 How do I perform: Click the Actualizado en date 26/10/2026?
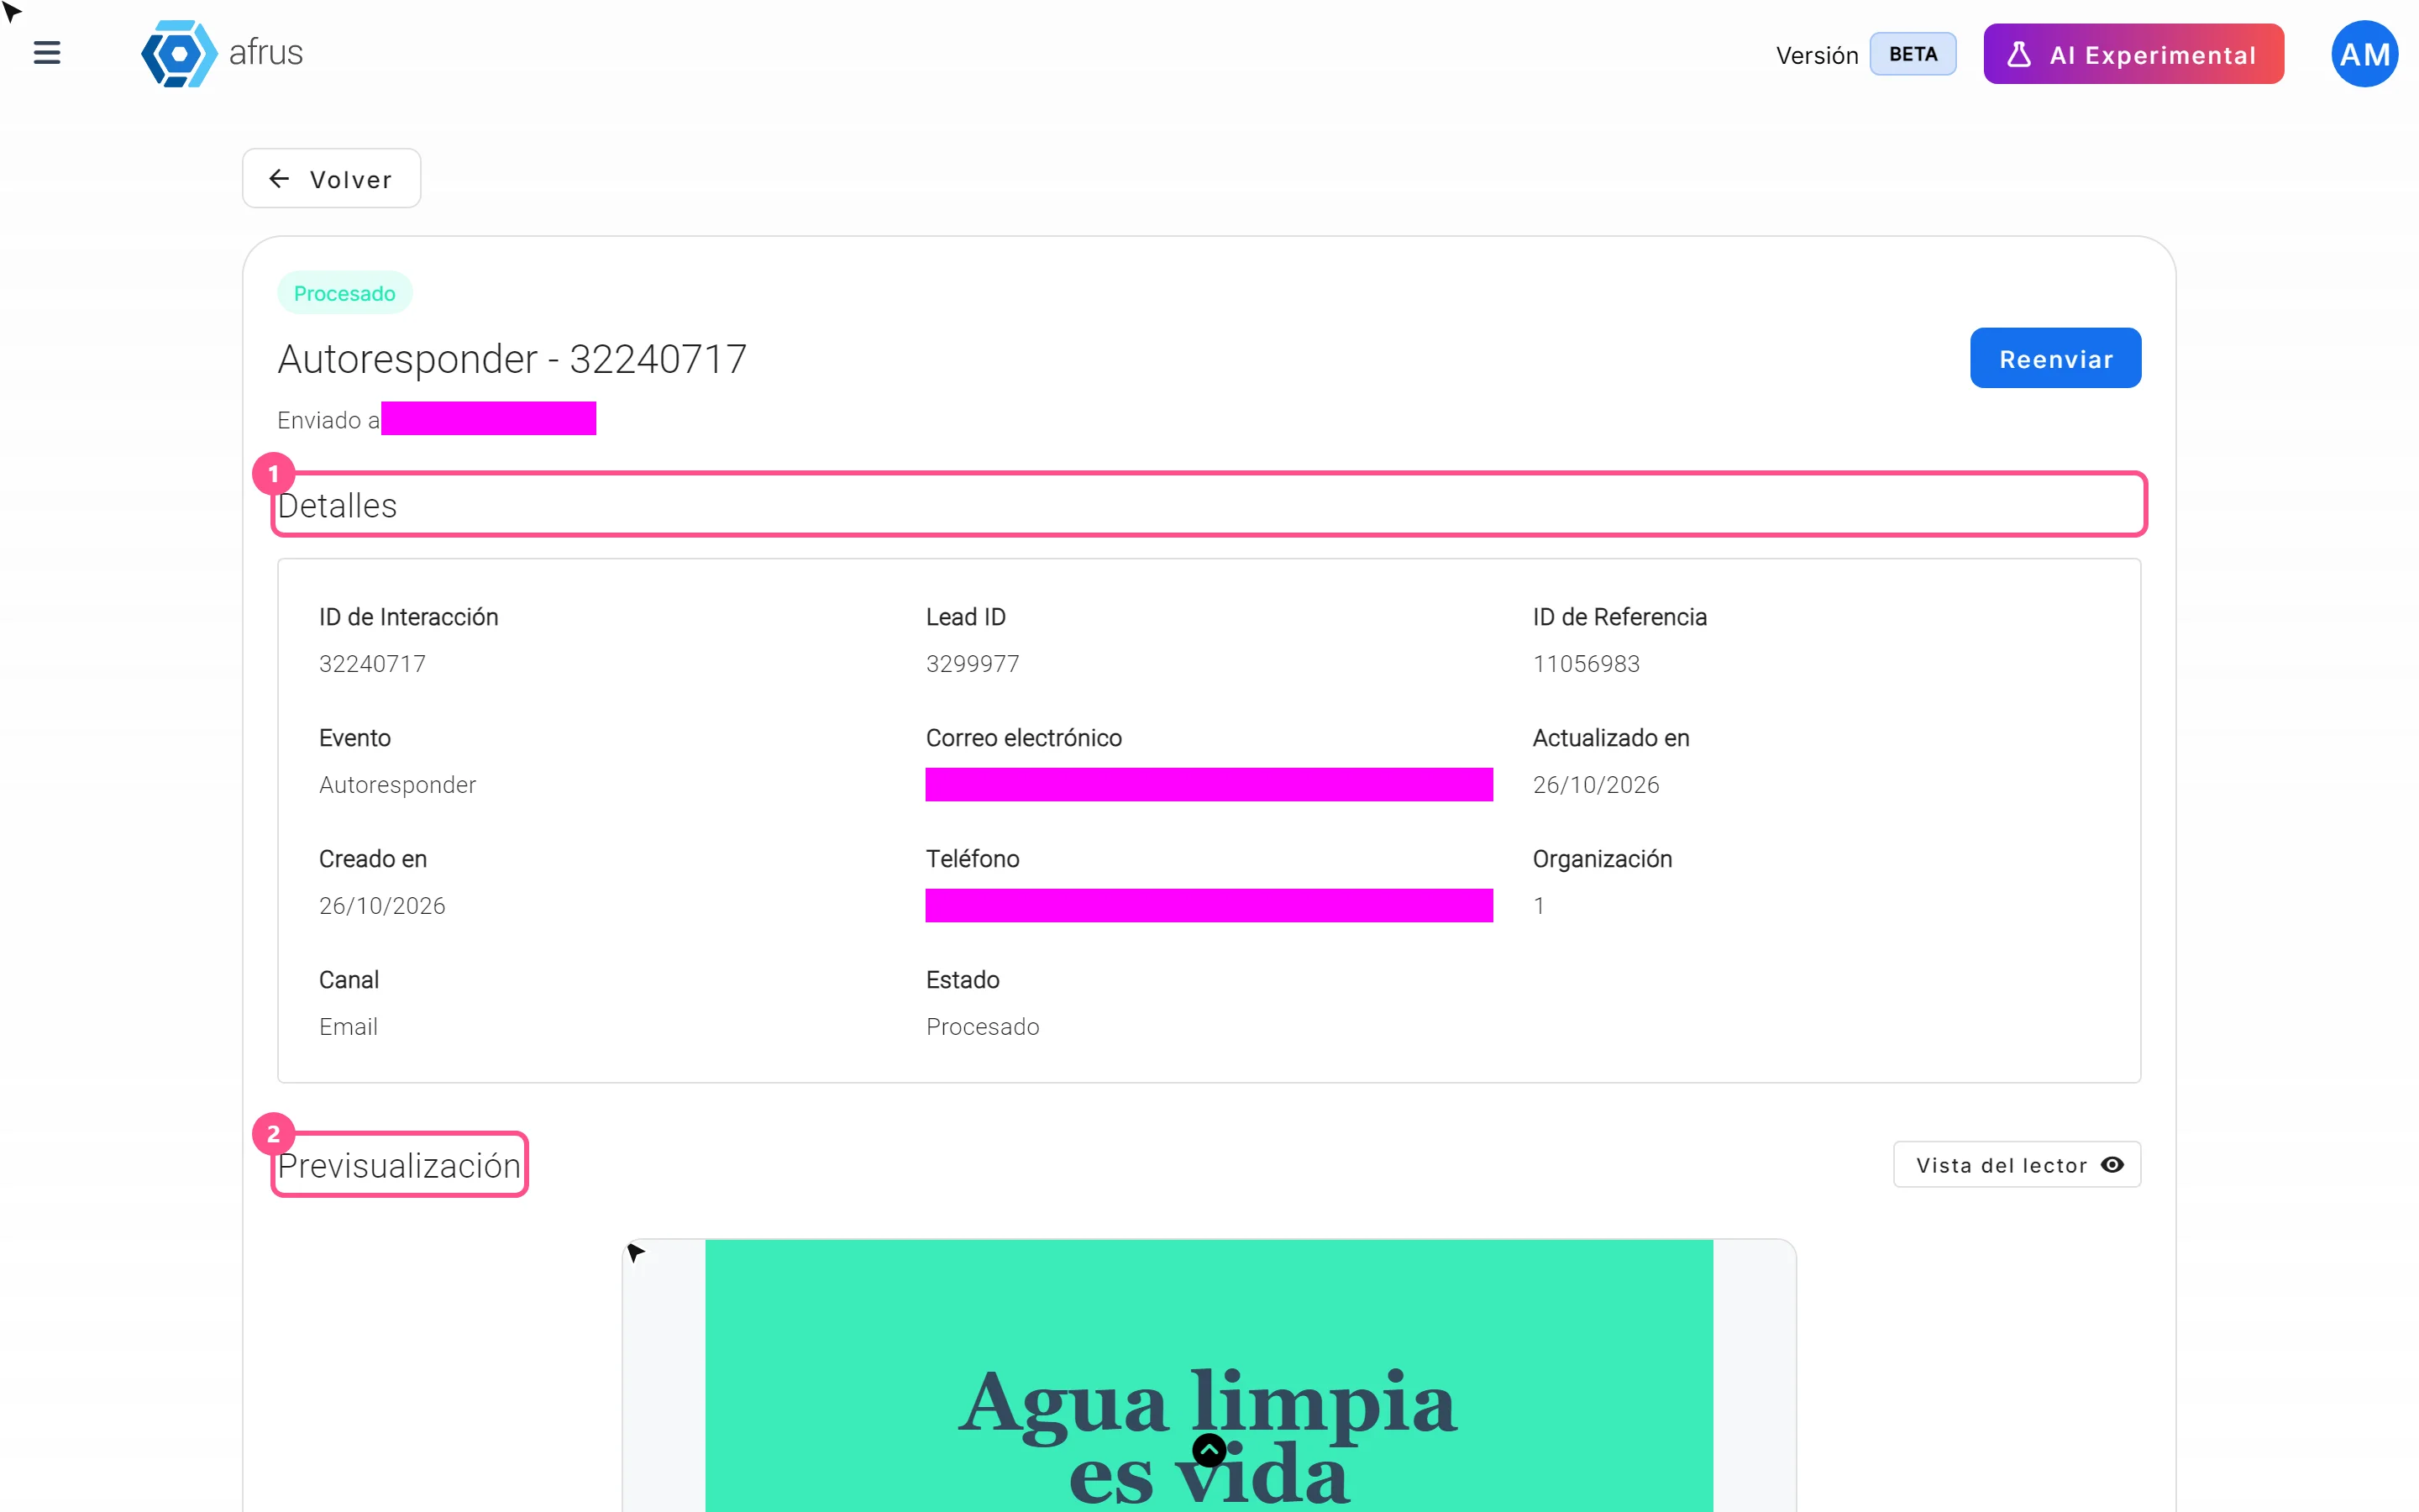pos(1595,785)
